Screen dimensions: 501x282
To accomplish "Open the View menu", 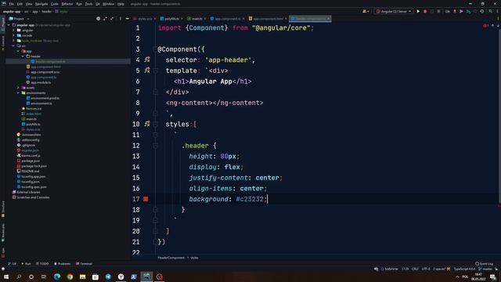I will 29,4.
